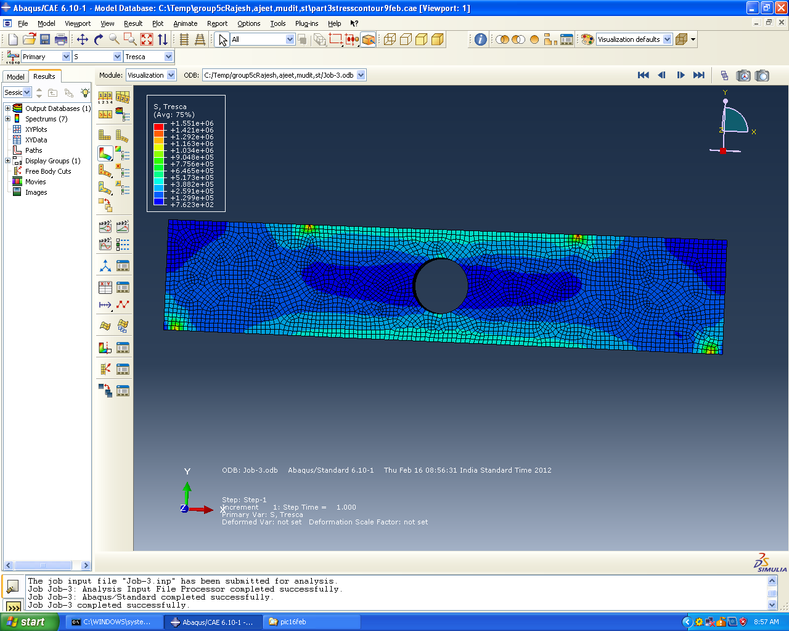Expand the Output Databases tree node
Viewport: 789px width, 631px height.
[x=7, y=108]
